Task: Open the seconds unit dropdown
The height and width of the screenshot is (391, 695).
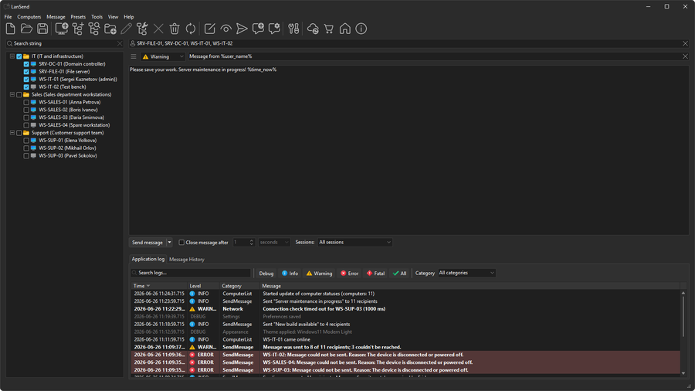Action: (x=274, y=242)
